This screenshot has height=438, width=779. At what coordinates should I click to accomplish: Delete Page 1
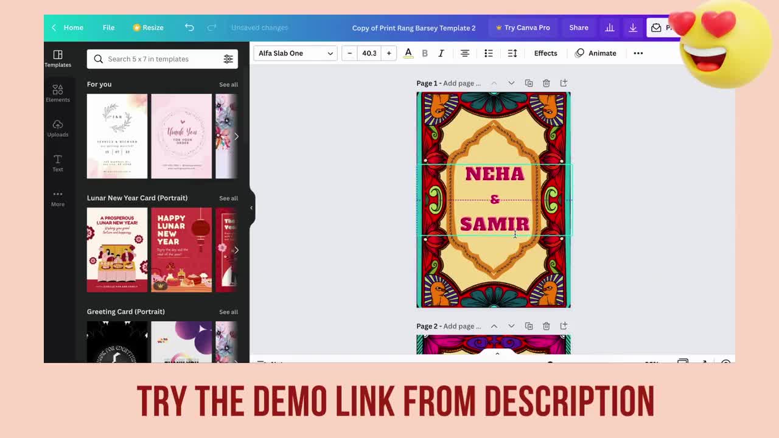point(547,83)
